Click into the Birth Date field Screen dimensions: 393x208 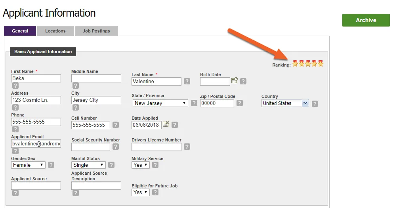(215, 82)
